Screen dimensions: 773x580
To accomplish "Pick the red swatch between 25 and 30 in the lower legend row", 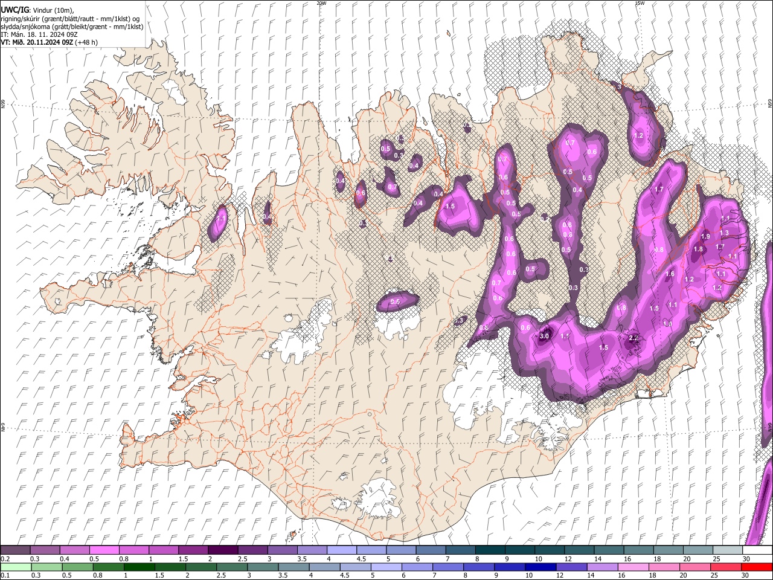I will (726, 567).
